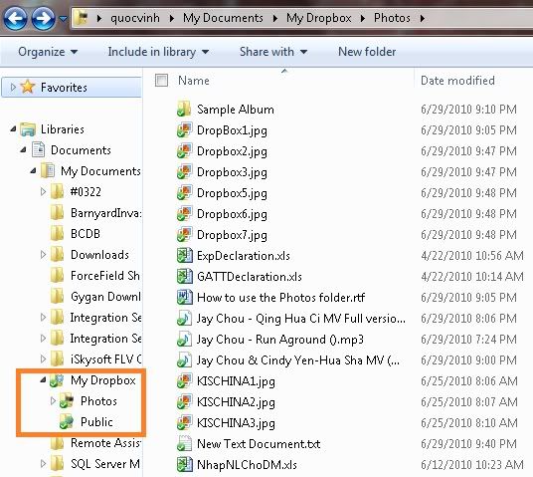Open the Organize menu

click(x=48, y=52)
